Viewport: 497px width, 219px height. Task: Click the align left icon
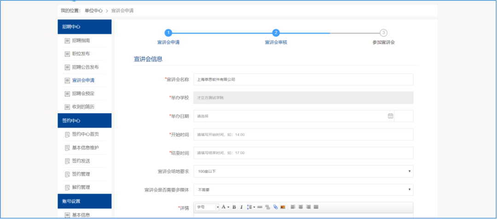tap(293, 207)
